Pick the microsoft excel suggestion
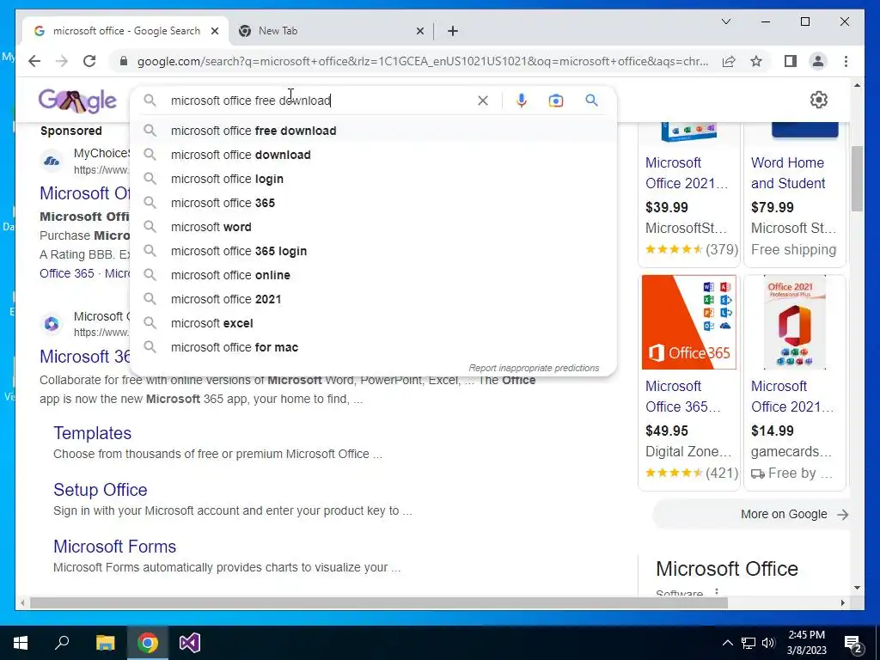 coord(373,324)
